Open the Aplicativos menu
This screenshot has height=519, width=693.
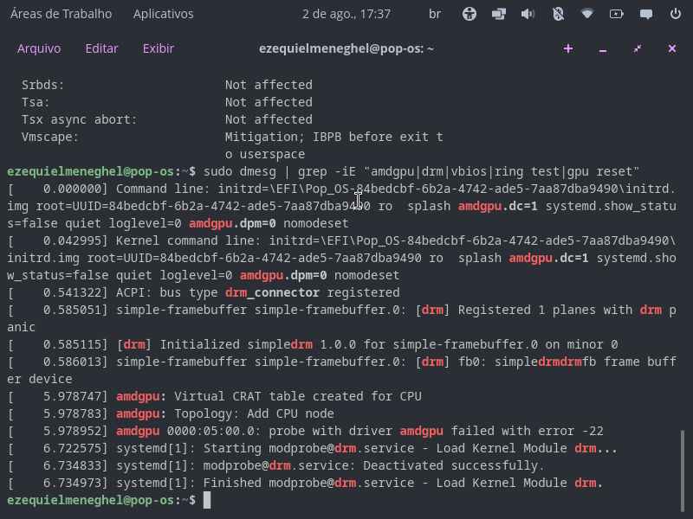click(164, 14)
